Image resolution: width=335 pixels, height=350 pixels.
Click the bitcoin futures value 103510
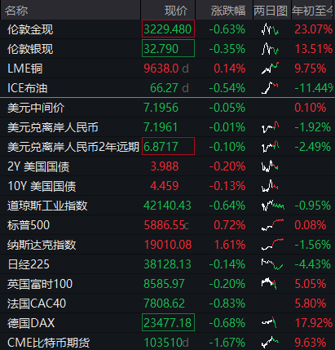point(163,343)
